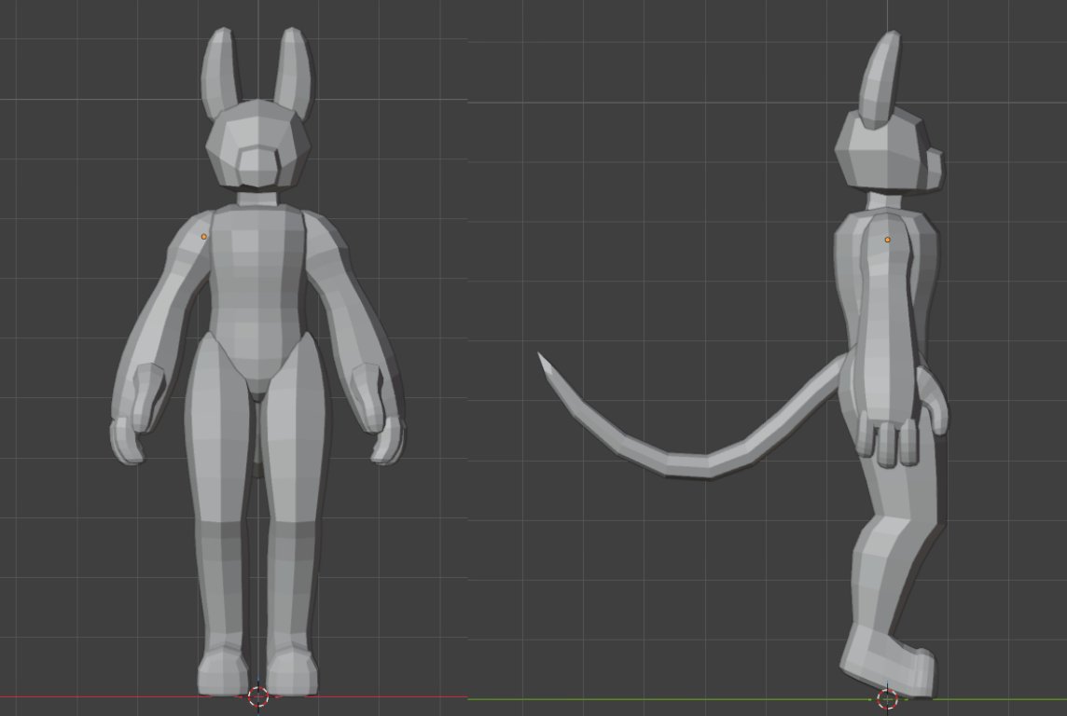Click the orange origin dot in front view
The image size is (1067, 716).
203,237
